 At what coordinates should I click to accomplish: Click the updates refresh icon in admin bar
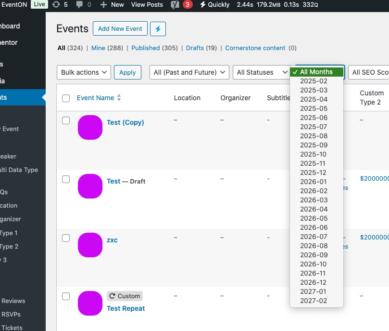pyautogui.click(x=56, y=4)
